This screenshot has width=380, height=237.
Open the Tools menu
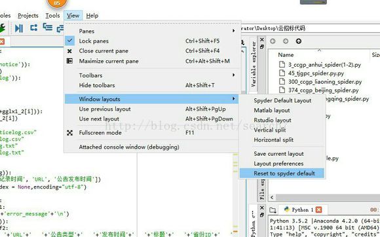tap(52, 16)
